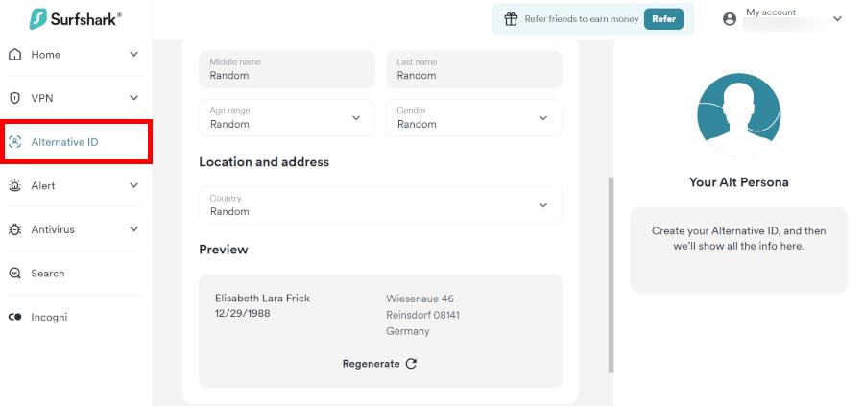Image resolution: width=864 pixels, height=406 pixels.
Task: Click the Antivirus bug icon
Action: 14,229
